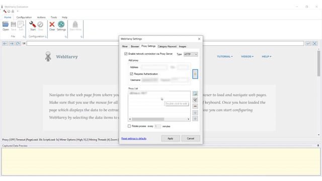
Task: Expand the Clear/Settings group launcher arrow
Action: click(x=66, y=37)
